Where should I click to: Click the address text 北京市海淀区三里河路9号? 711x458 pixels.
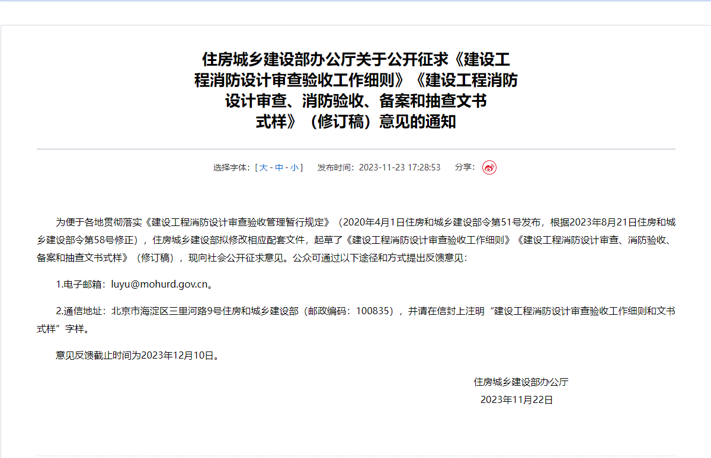coord(166,311)
